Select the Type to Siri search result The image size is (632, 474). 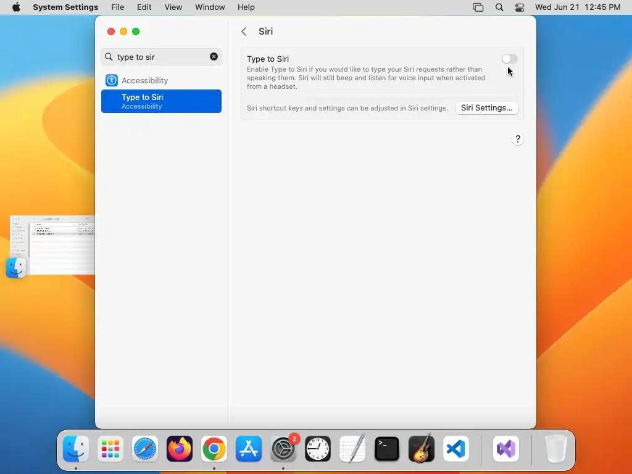(x=161, y=101)
